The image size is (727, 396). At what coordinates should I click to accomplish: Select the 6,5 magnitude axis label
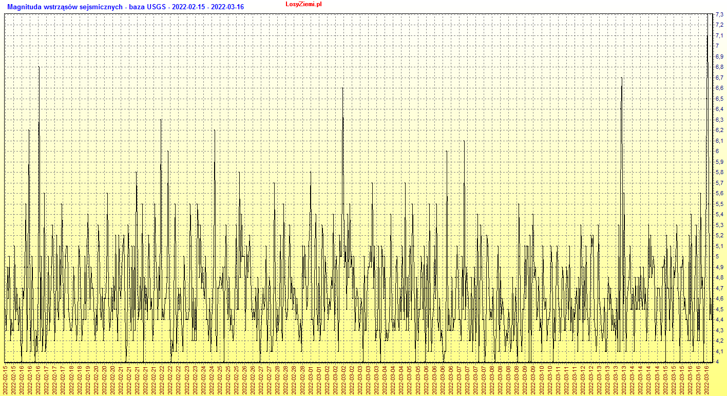coord(719,99)
